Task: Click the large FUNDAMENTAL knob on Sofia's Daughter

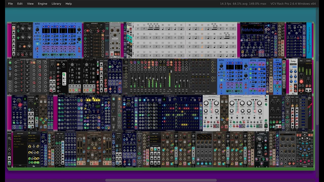Action: click(94, 139)
